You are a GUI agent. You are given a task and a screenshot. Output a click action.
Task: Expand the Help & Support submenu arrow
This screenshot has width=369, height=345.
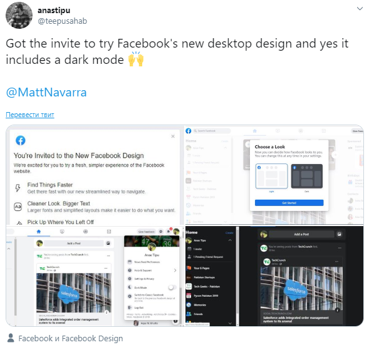pos(175,270)
